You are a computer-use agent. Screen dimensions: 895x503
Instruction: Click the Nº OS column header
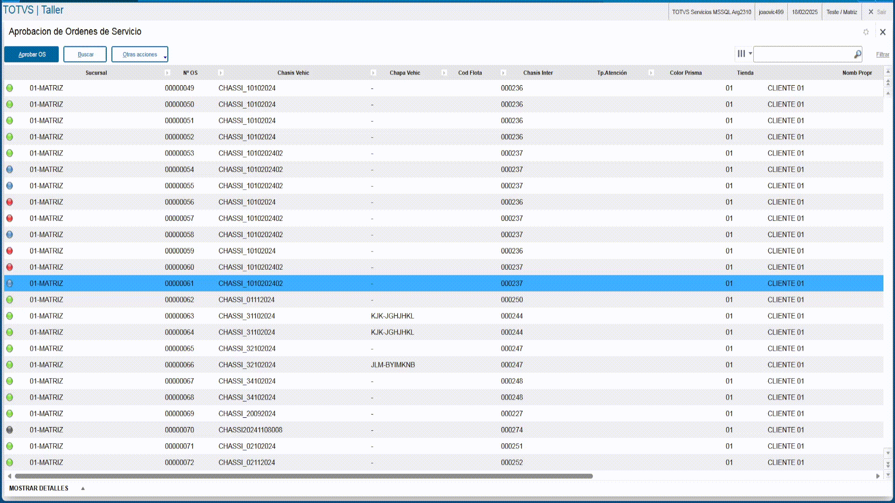[x=190, y=73]
